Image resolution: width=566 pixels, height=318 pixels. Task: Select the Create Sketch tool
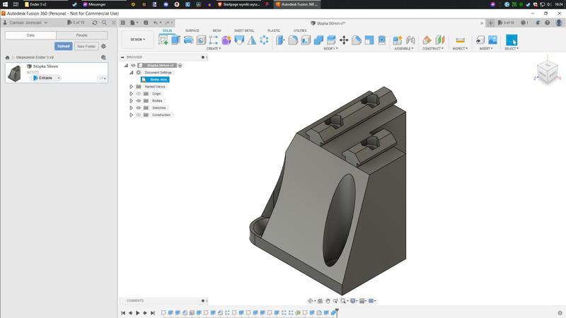(x=163, y=40)
